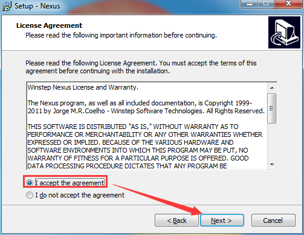Viewport: 304px width, 235px height.
Task: Continue installation with "Next >" button
Action: point(222,220)
